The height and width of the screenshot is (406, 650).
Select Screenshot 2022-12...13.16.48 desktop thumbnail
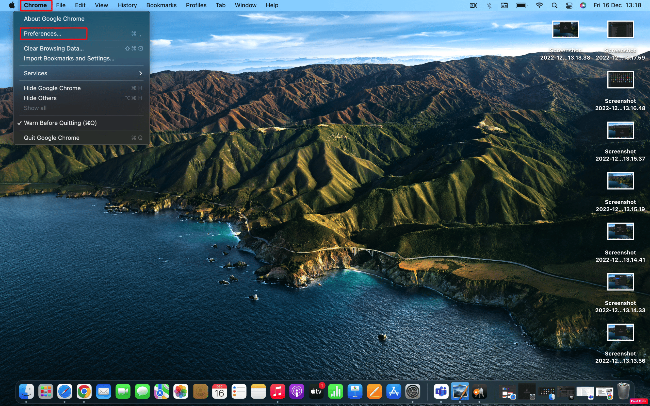pyautogui.click(x=620, y=80)
